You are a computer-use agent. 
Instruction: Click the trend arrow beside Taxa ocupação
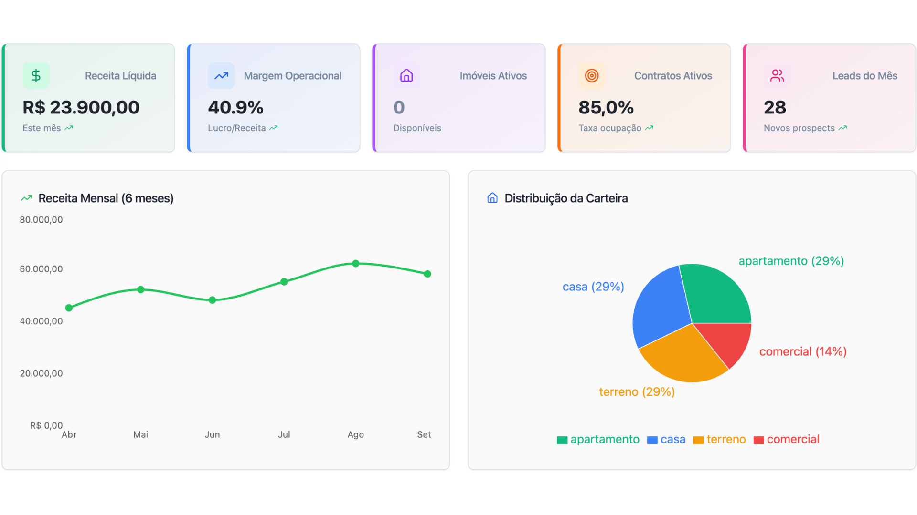[649, 128]
